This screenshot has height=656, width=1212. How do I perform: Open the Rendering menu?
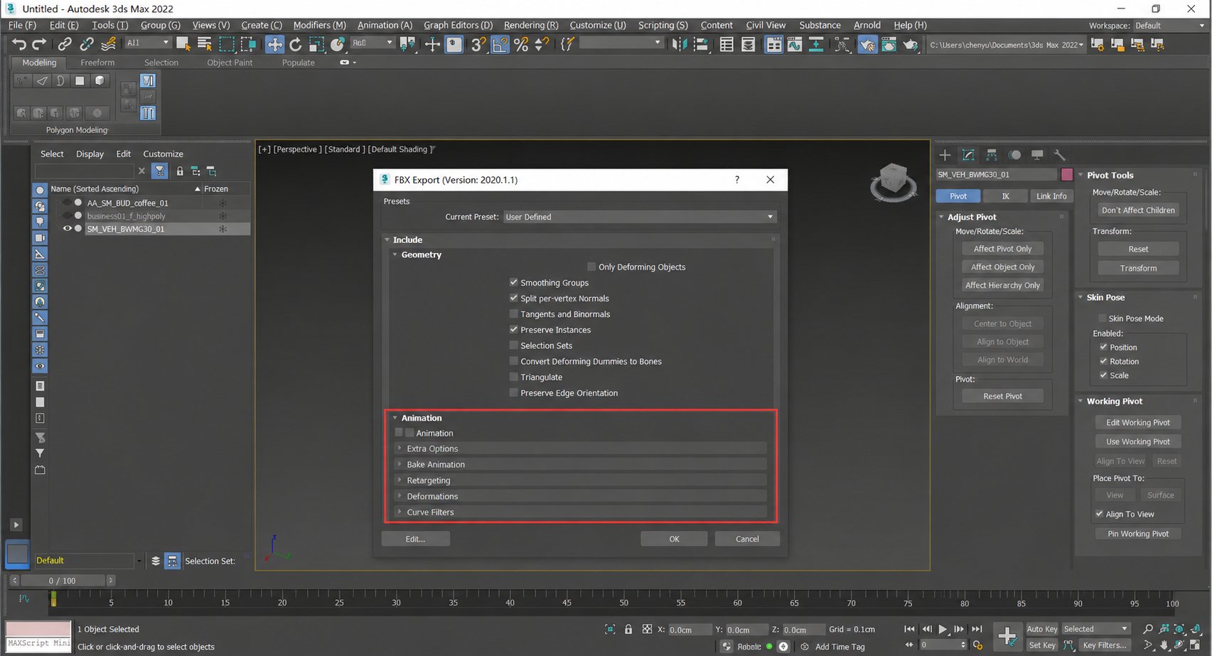tap(531, 25)
